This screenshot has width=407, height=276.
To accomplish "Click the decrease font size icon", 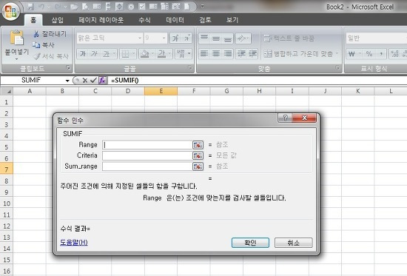I will 186,38.
